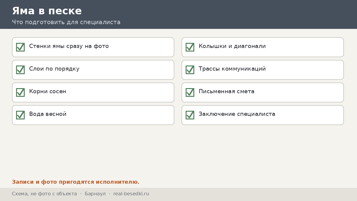Select the 'Корни сосен' label
Viewport: 357px width, 201px height.
[48, 91]
